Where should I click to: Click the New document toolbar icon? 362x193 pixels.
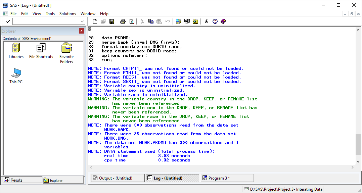click(x=95, y=21)
